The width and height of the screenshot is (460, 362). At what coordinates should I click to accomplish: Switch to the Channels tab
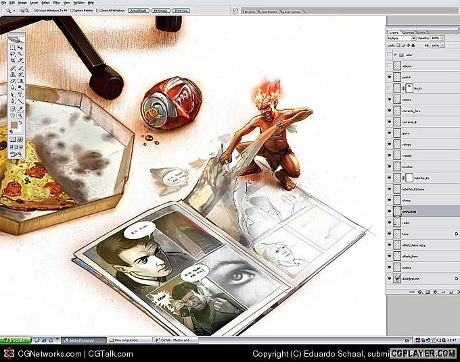coord(409,32)
